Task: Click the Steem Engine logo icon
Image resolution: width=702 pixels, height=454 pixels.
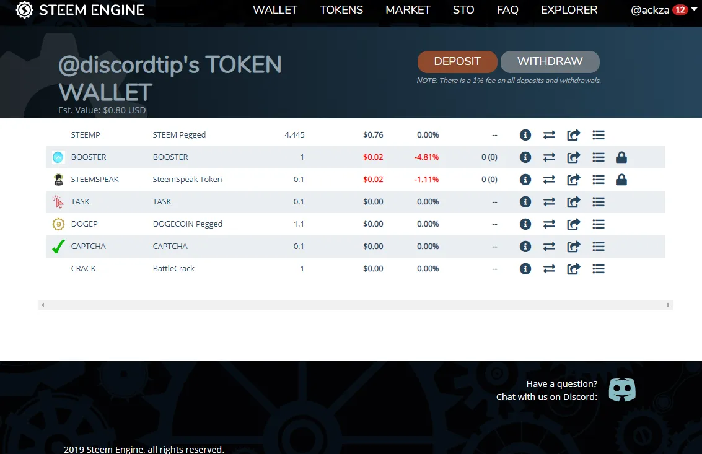Action: 24,10
